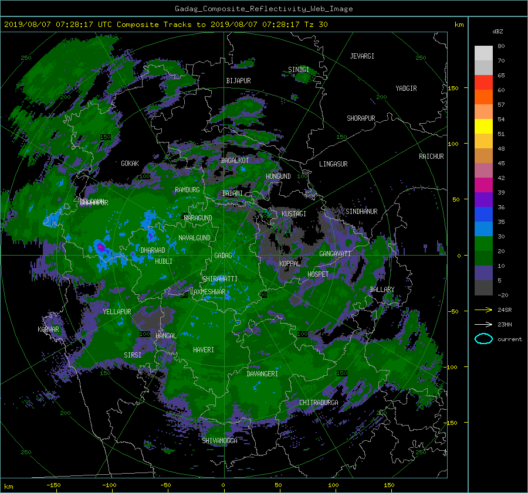Click the DHARWAD city label
The height and width of the screenshot is (493, 528).
click(x=153, y=250)
